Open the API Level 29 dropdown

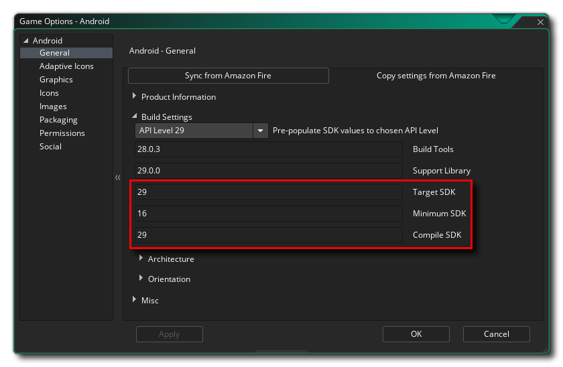click(x=261, y=131)
